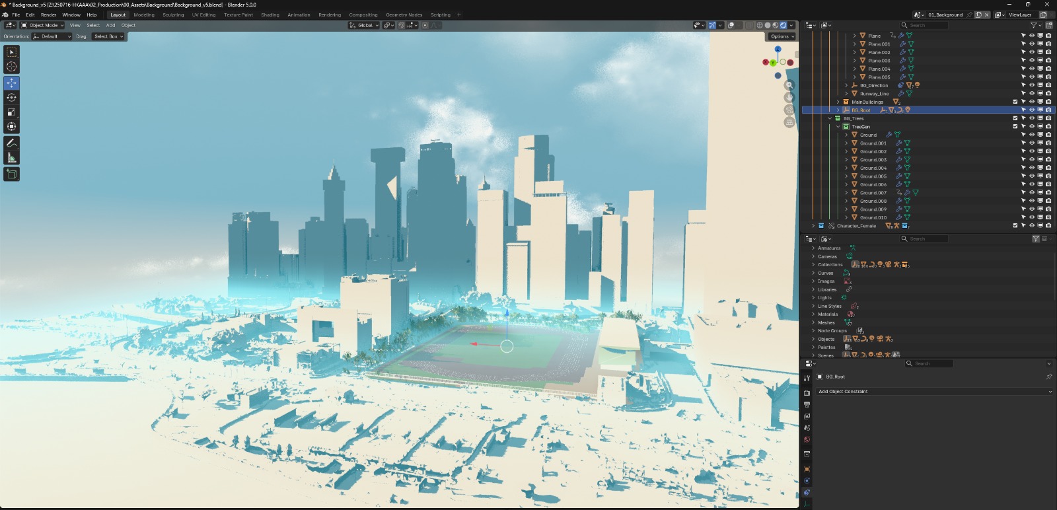Click the Blender logo menu icon
1057x510 pixels.
point(5,15)
